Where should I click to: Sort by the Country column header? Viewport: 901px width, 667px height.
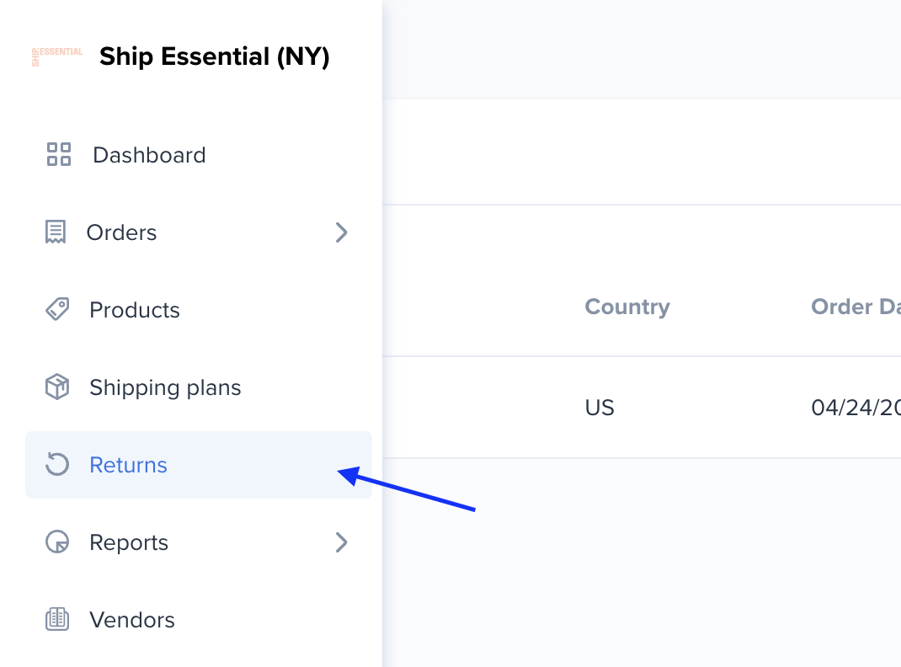(x=626, y=307)
